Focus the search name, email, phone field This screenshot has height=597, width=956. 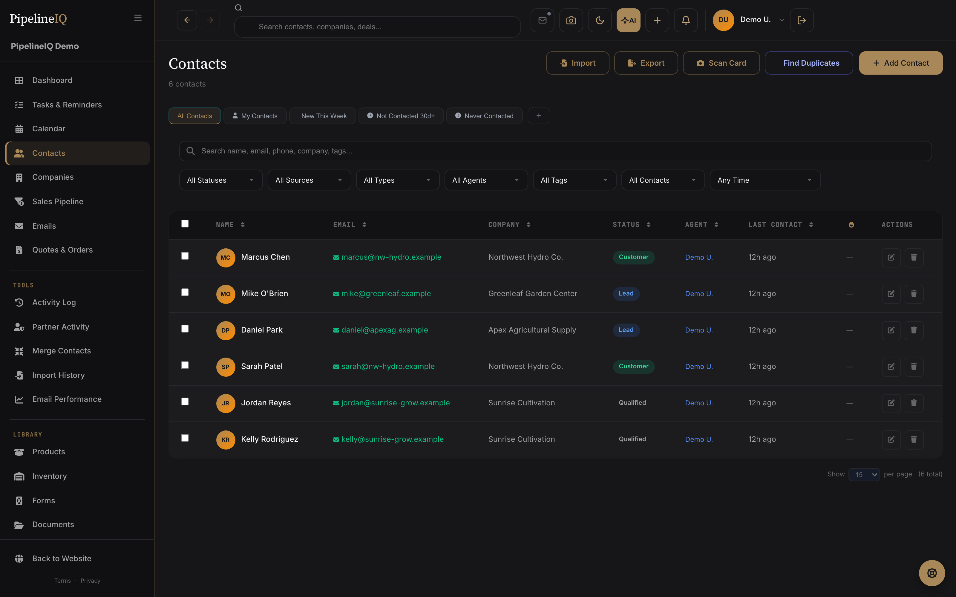[555, 151]
